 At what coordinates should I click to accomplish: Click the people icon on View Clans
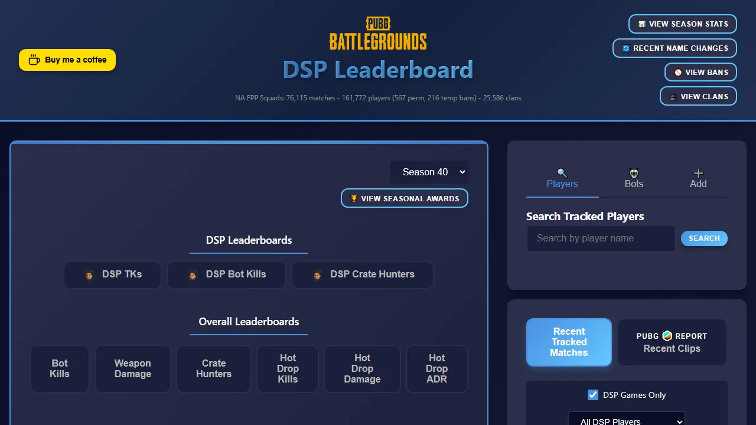673,96
